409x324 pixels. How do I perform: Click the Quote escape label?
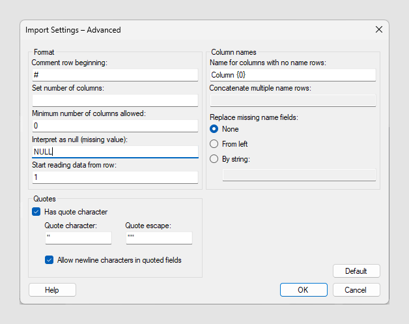pyautogui.click(x=148, y=226)
